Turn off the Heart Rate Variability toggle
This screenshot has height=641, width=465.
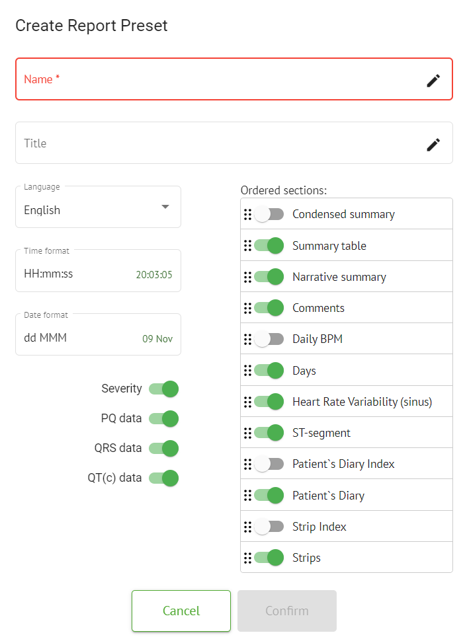point(269,402)
